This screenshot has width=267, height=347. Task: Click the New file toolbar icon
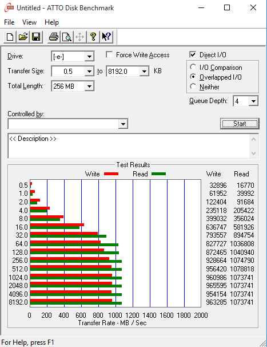(x=10, y=37)
